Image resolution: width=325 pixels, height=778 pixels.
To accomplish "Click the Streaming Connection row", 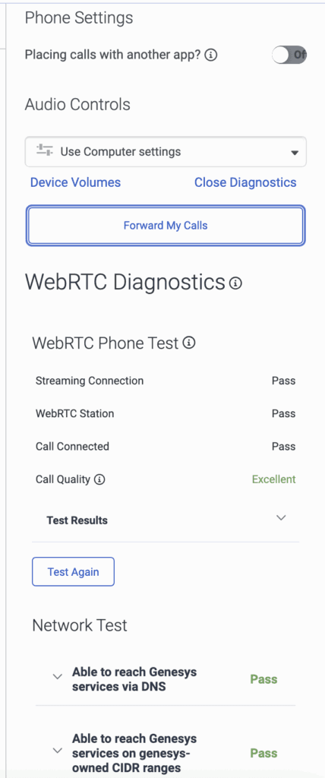I will coord(166,381).
